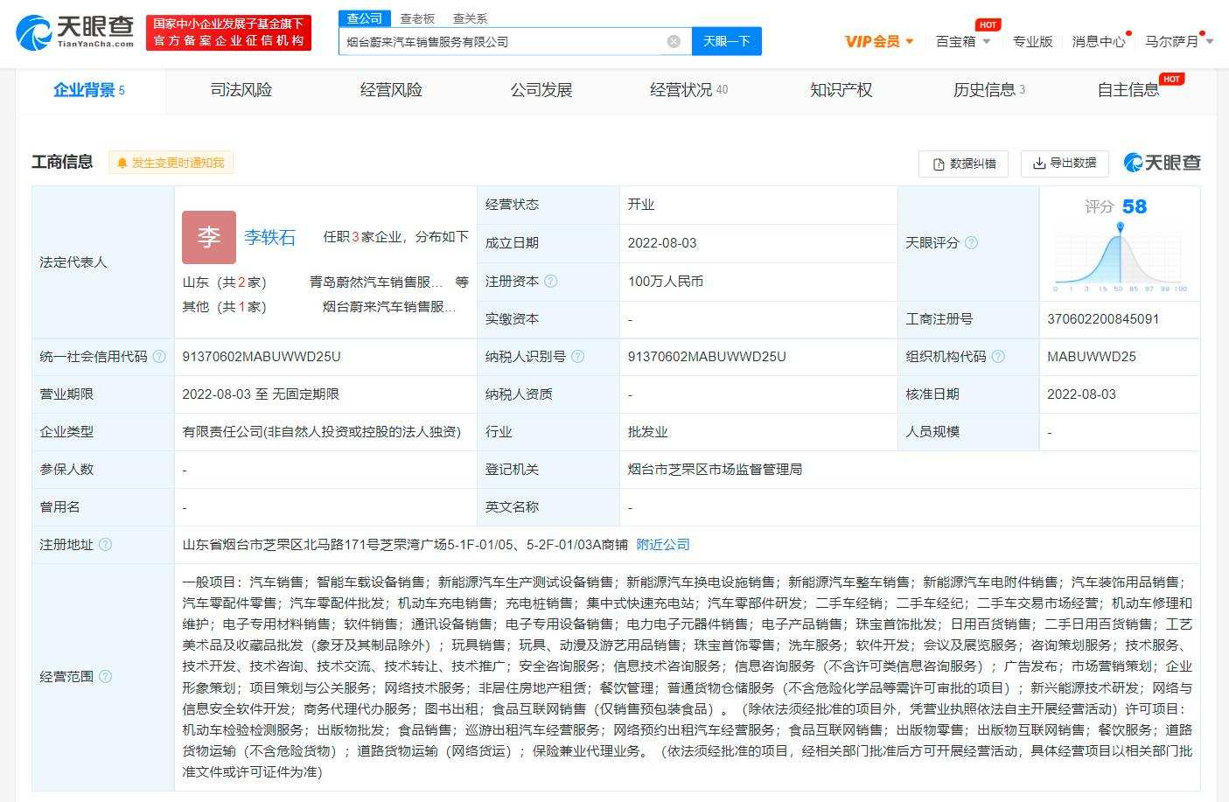
Task: Click help icon next to 统一社会信用代码
Action: tap(159, 356)
